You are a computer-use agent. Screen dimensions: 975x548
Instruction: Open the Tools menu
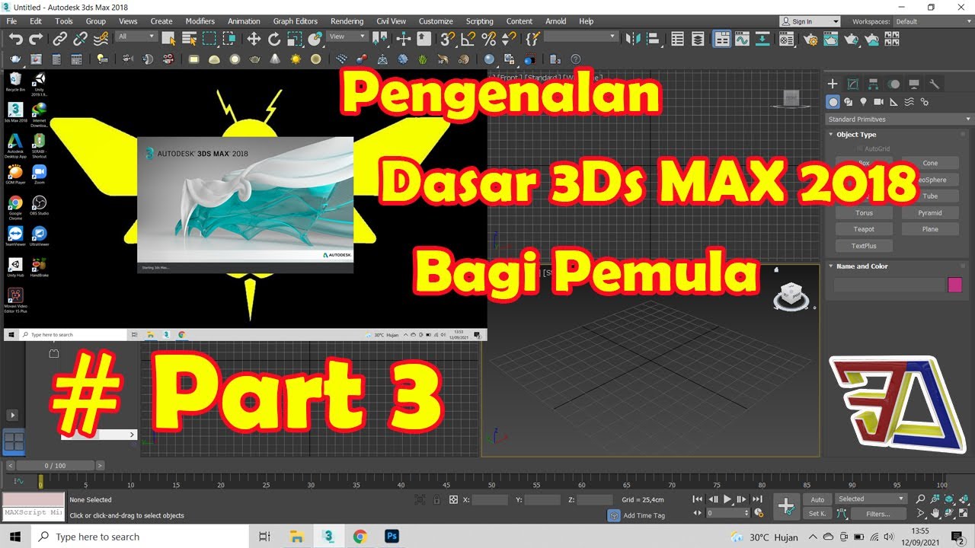click(x=64, y=21)
